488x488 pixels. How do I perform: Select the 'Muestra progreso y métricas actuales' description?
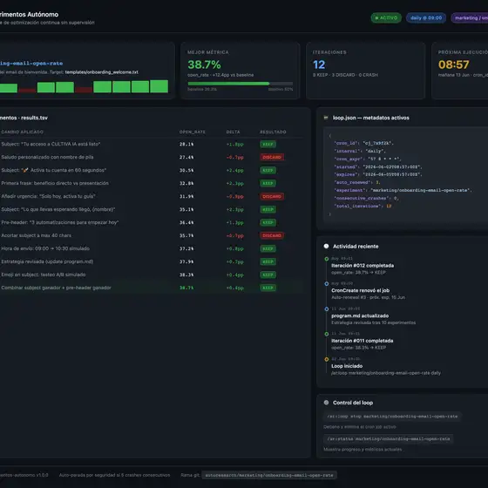point(363,449)
